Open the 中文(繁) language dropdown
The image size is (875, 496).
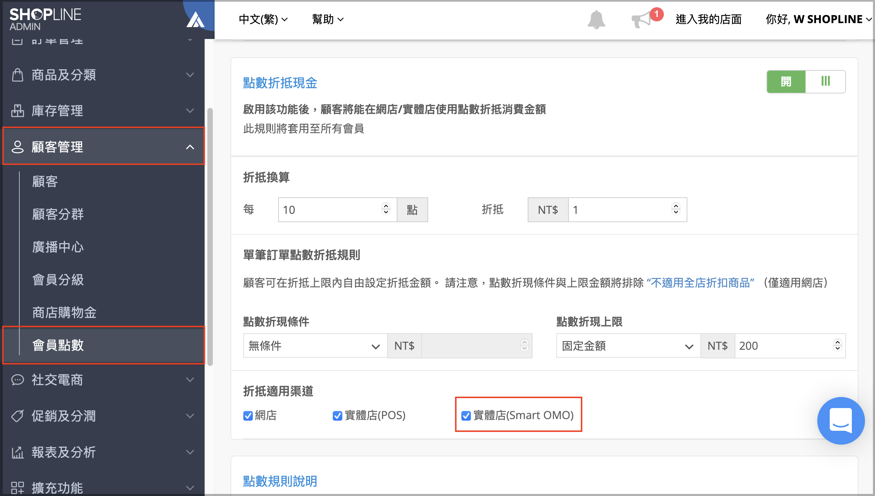tap(263, 19)
